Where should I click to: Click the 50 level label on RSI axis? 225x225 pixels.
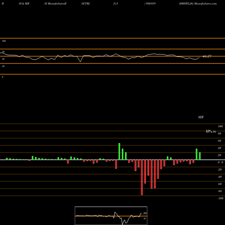(x=3, y=59)
